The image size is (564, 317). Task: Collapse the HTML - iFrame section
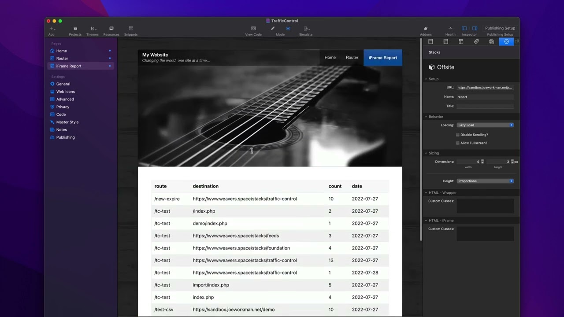pyautogui.click(x=426, y=221)
